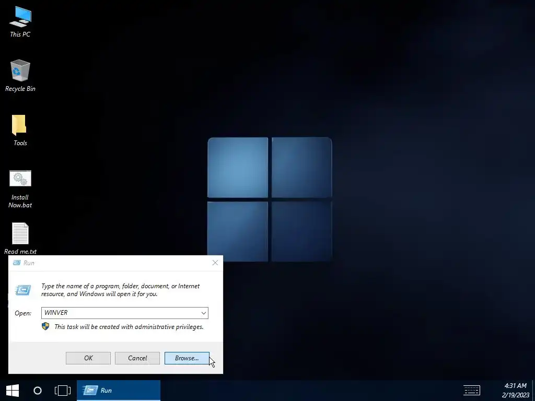Image resolution: width=535 pixels, height=401 pixels.
Task: Confirm the Run dialog with OK
Action: click(88, 358)
